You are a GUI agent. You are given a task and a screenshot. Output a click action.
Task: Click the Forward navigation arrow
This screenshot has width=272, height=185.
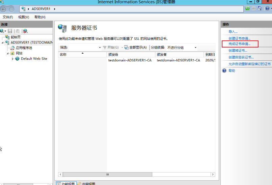click(x=11, y=9)
